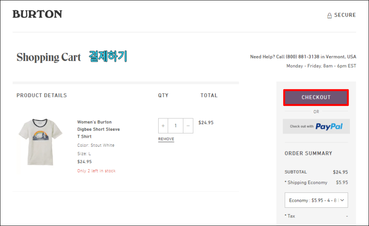
Task: Click the purple Checkout button
Action: [x=316, y=98]
